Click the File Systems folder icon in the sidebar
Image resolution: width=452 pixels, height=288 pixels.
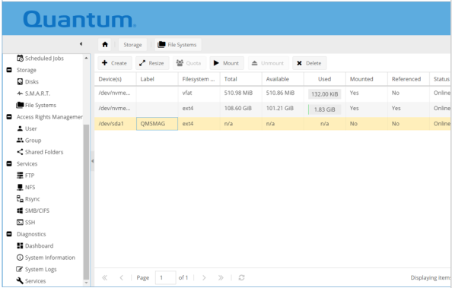point(20,105)
